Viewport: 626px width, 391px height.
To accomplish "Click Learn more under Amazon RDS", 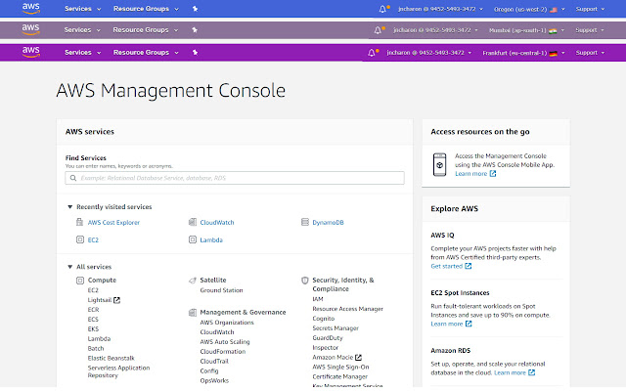I will 510,372.
